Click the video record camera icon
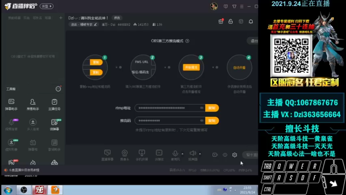Viewport: 346px width, 195px height. point(215,155)
